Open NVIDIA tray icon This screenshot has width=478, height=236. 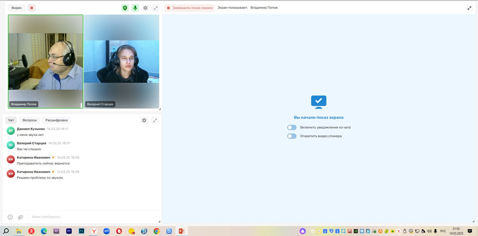356,231
